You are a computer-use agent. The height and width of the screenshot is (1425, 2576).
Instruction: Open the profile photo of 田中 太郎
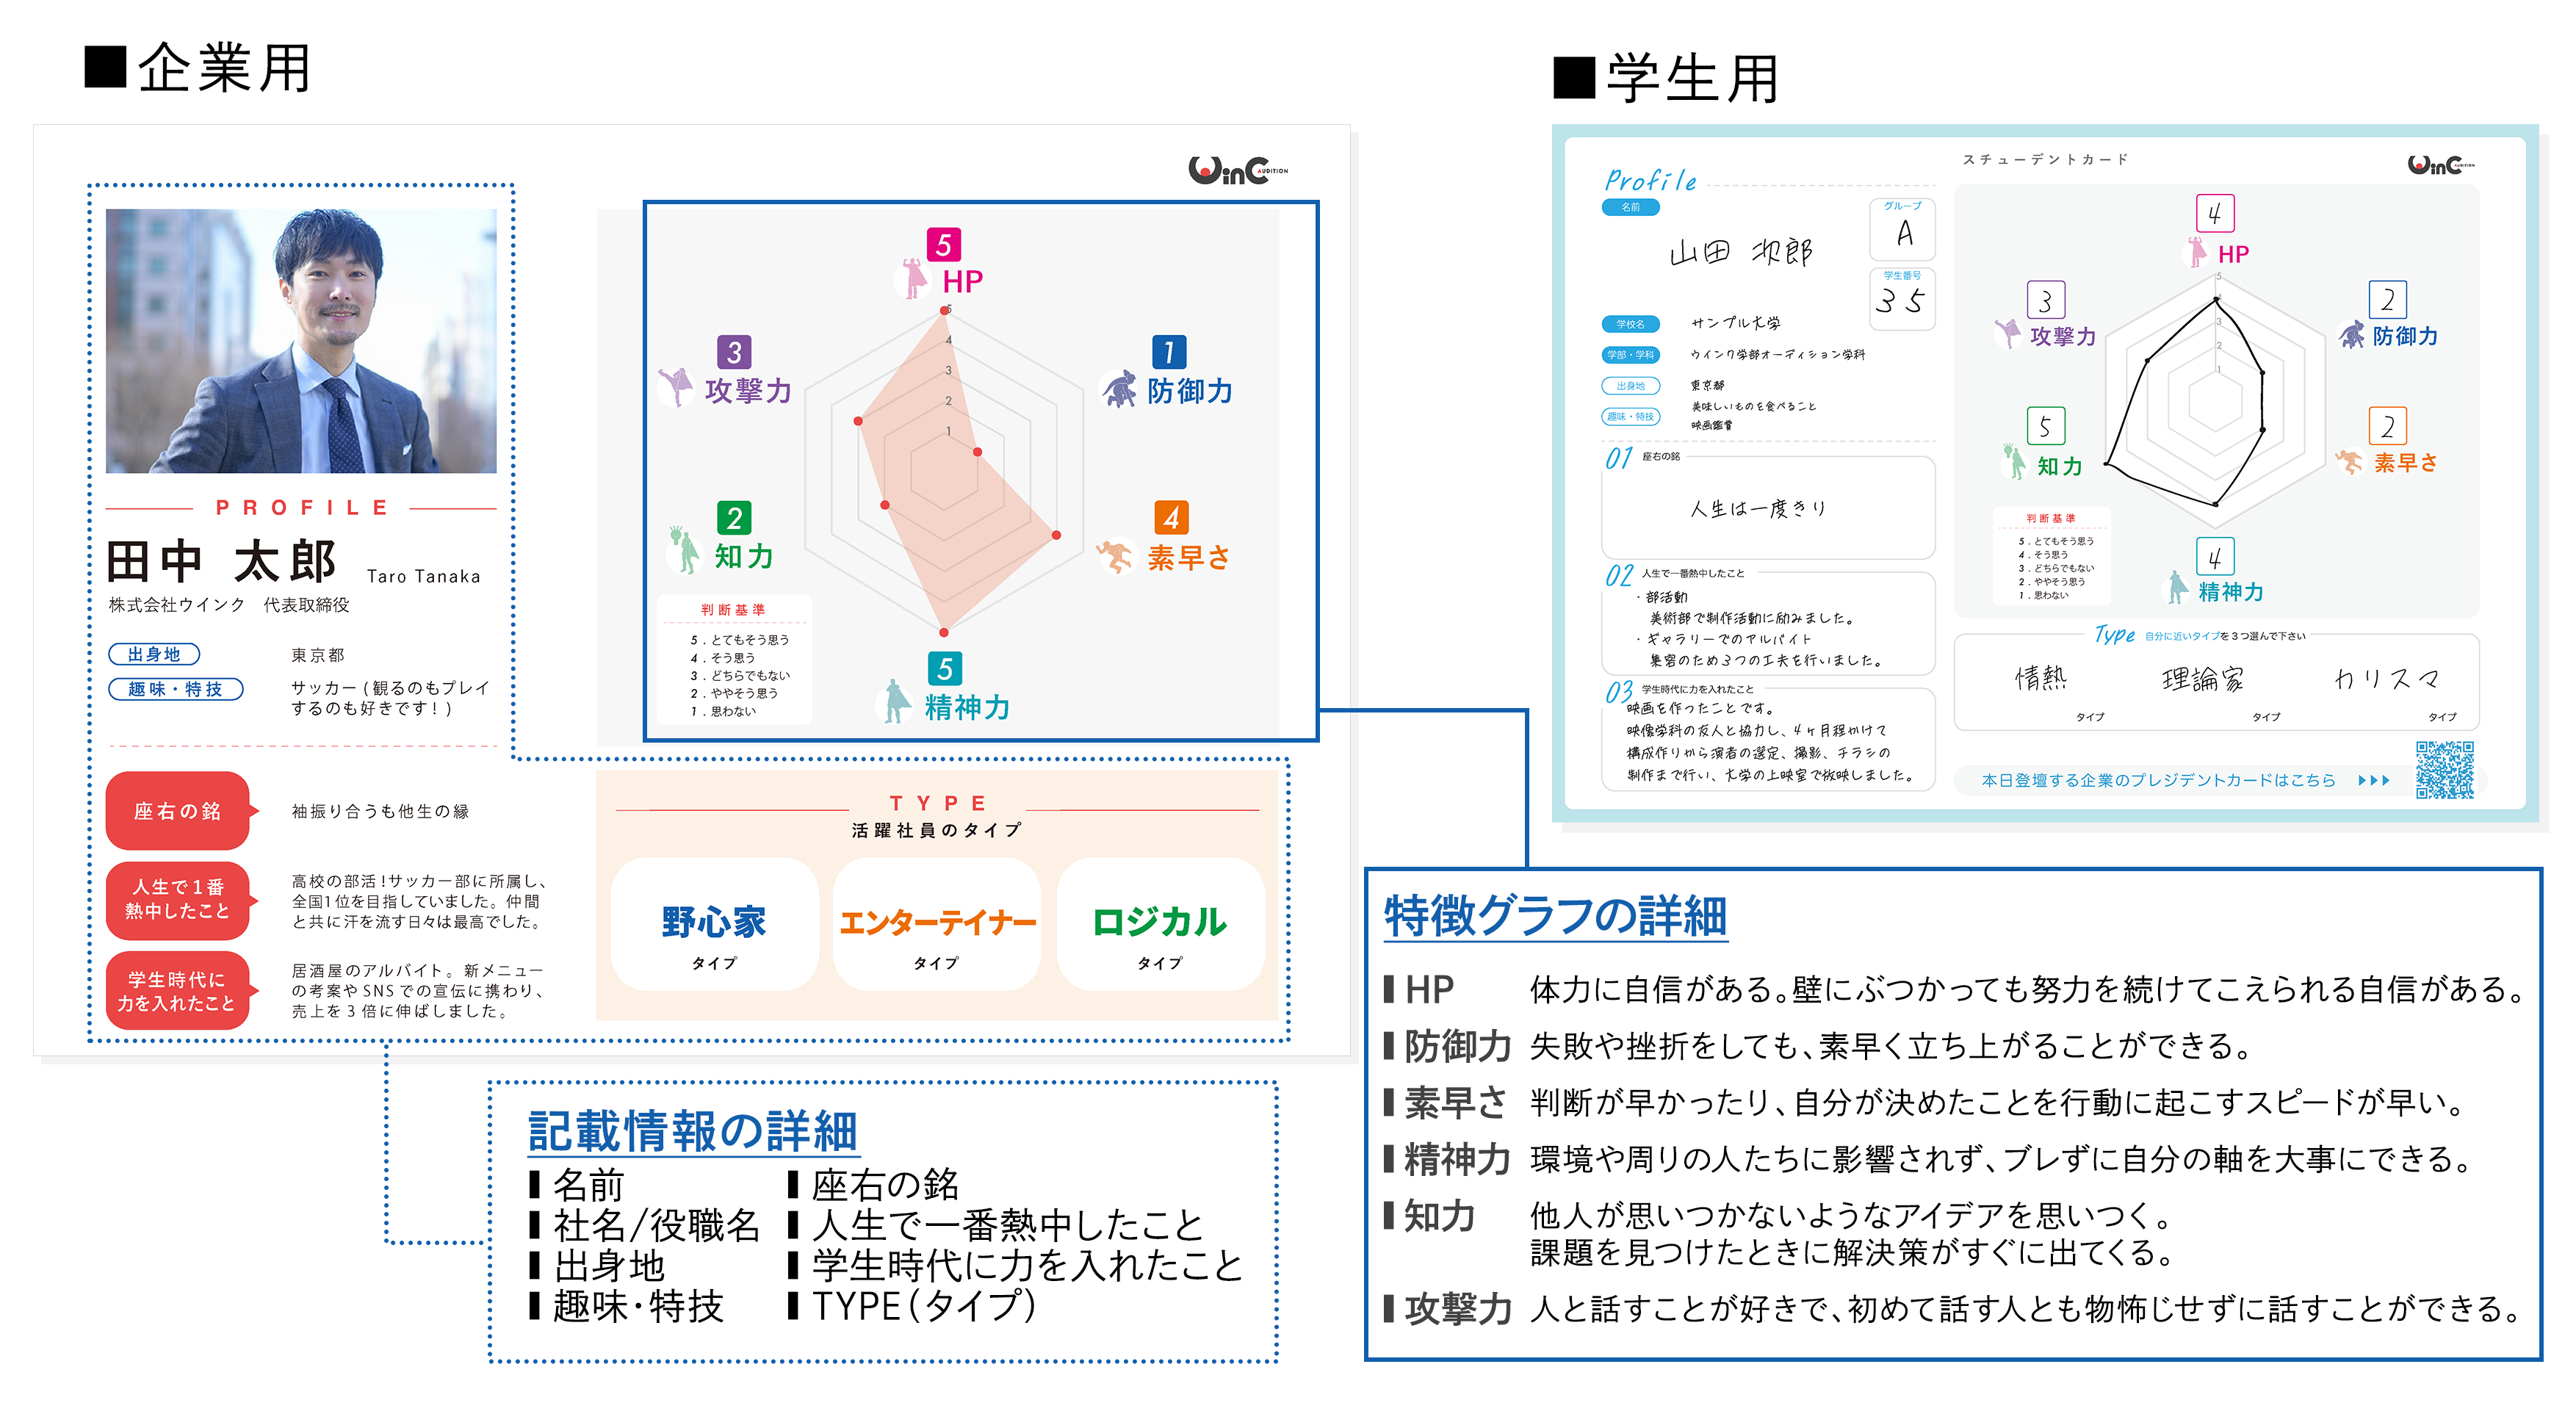(301, 340)
